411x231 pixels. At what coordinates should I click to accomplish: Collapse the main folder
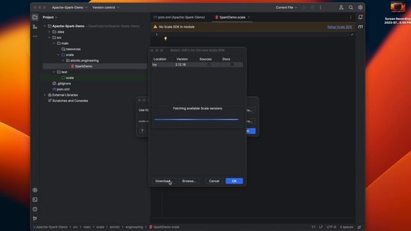click(54, 44)
